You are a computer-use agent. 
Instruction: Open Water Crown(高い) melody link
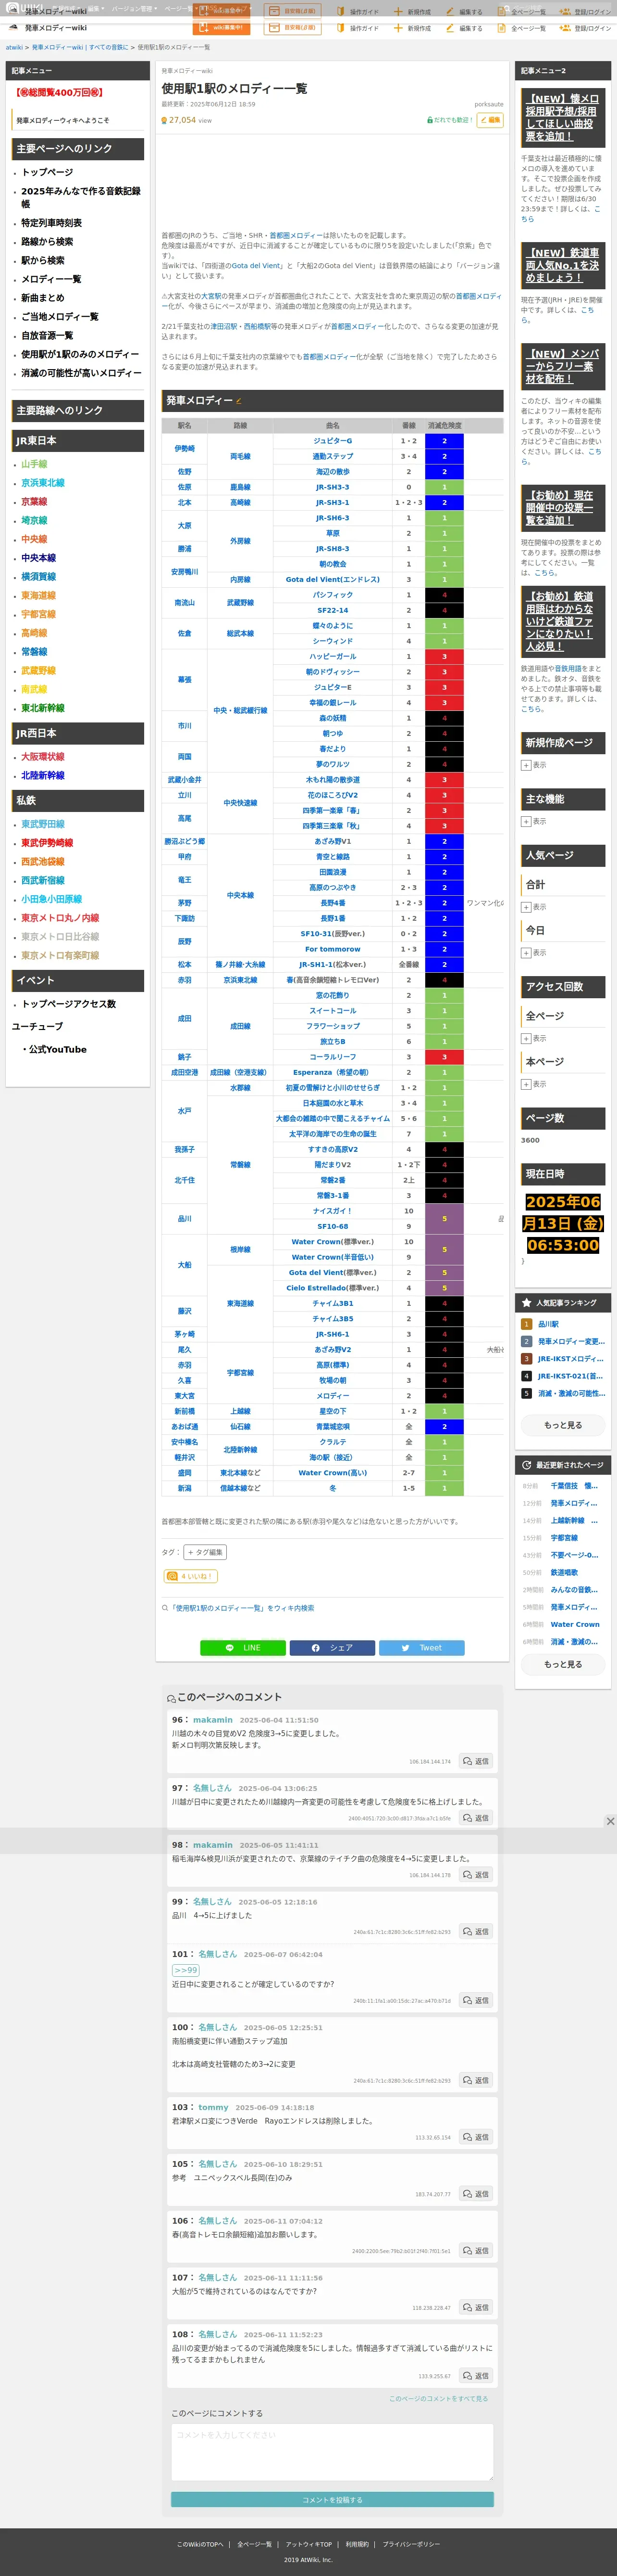click(x=333, y=1472)
